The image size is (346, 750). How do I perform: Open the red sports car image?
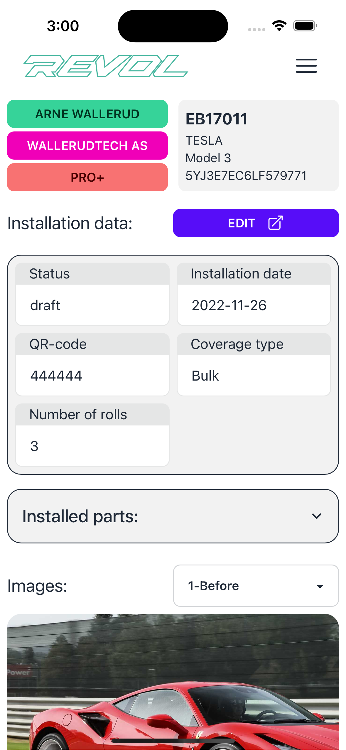point(173,682)
